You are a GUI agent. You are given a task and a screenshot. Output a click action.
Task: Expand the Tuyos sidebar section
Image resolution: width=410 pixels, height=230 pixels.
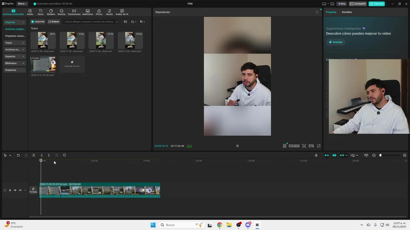[15, 43]
